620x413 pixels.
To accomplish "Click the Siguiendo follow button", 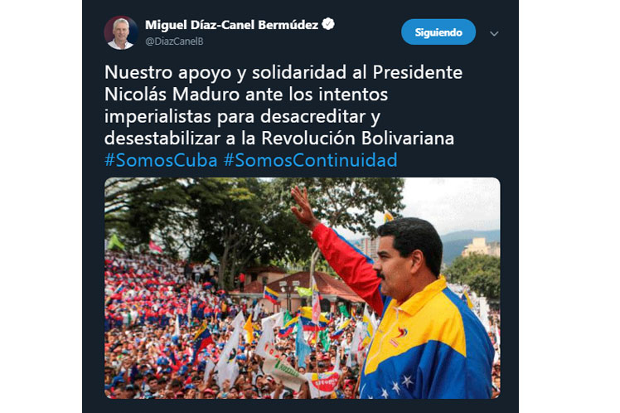I will tap(438, 32).
